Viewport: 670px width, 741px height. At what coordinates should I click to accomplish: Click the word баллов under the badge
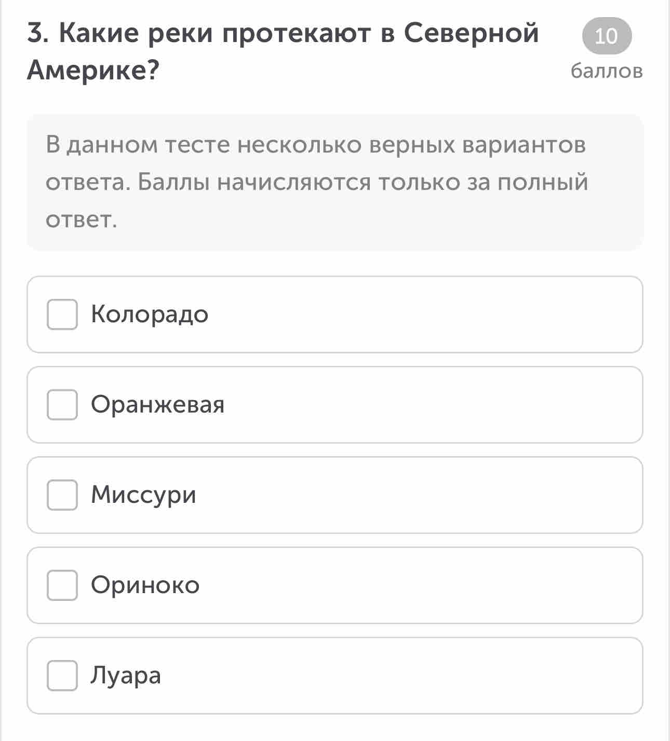(607, 71)
